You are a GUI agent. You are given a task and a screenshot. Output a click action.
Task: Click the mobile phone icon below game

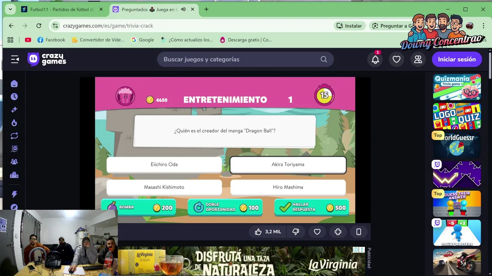point(359,232)
